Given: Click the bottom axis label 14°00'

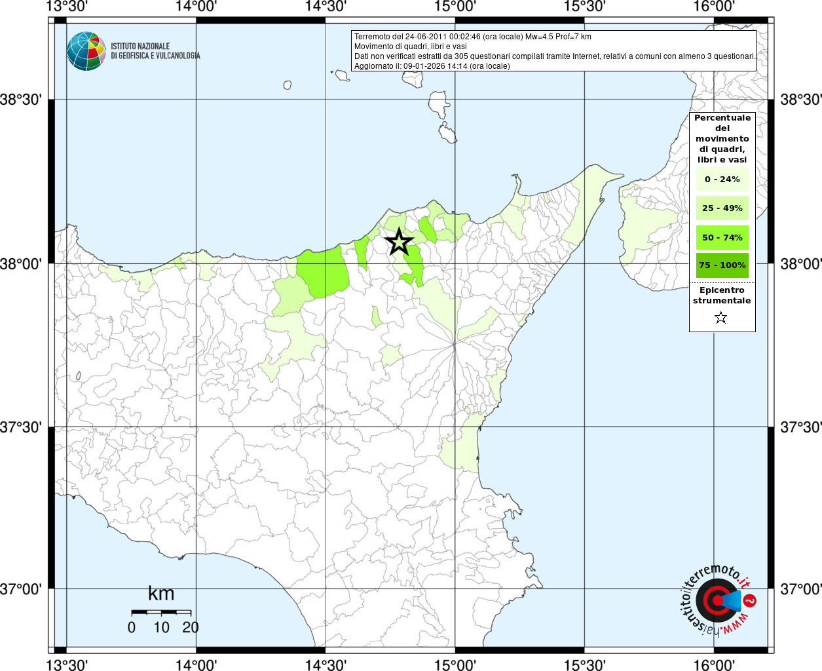Looking at the screenshot, I should [196, 664].
